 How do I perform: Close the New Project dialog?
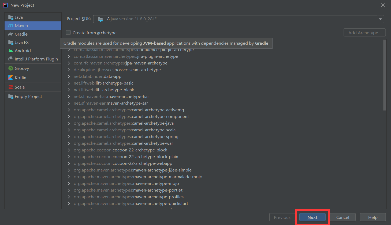click(383, 5)
